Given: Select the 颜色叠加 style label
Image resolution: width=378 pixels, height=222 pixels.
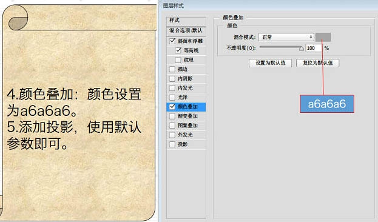Looking at the screenshot, I should (x=188, y=107).
